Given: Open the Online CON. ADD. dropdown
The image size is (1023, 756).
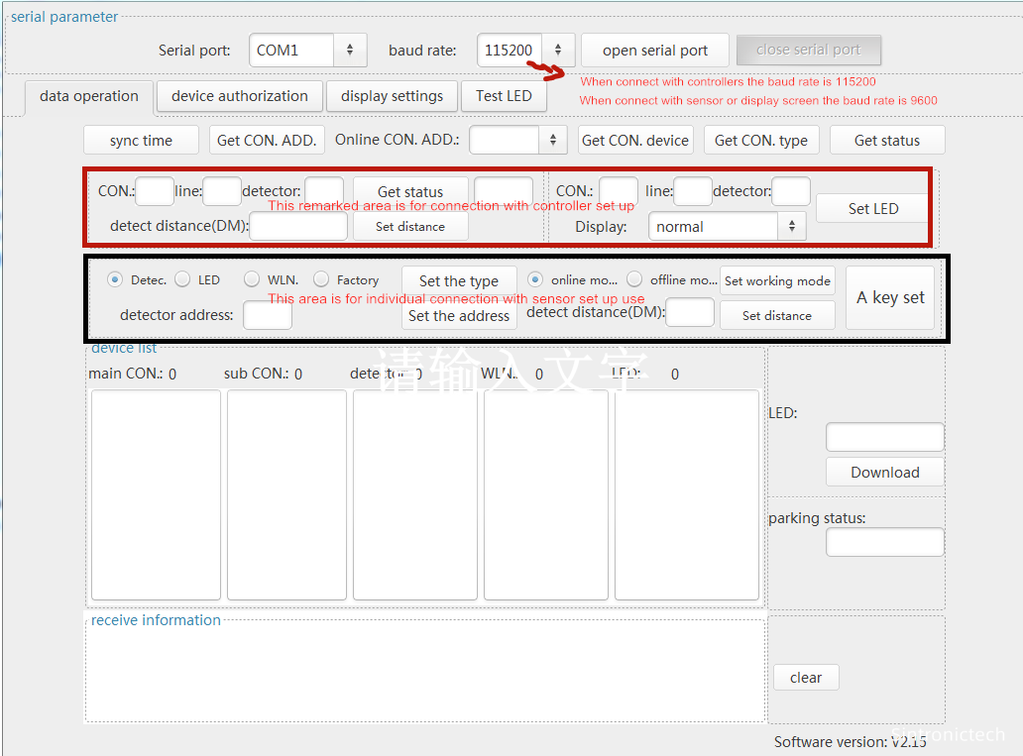Looking at the screenshot, I should (517, 141).
